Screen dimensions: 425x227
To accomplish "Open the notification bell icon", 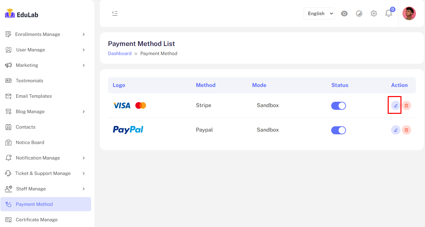I will (389, 13).
